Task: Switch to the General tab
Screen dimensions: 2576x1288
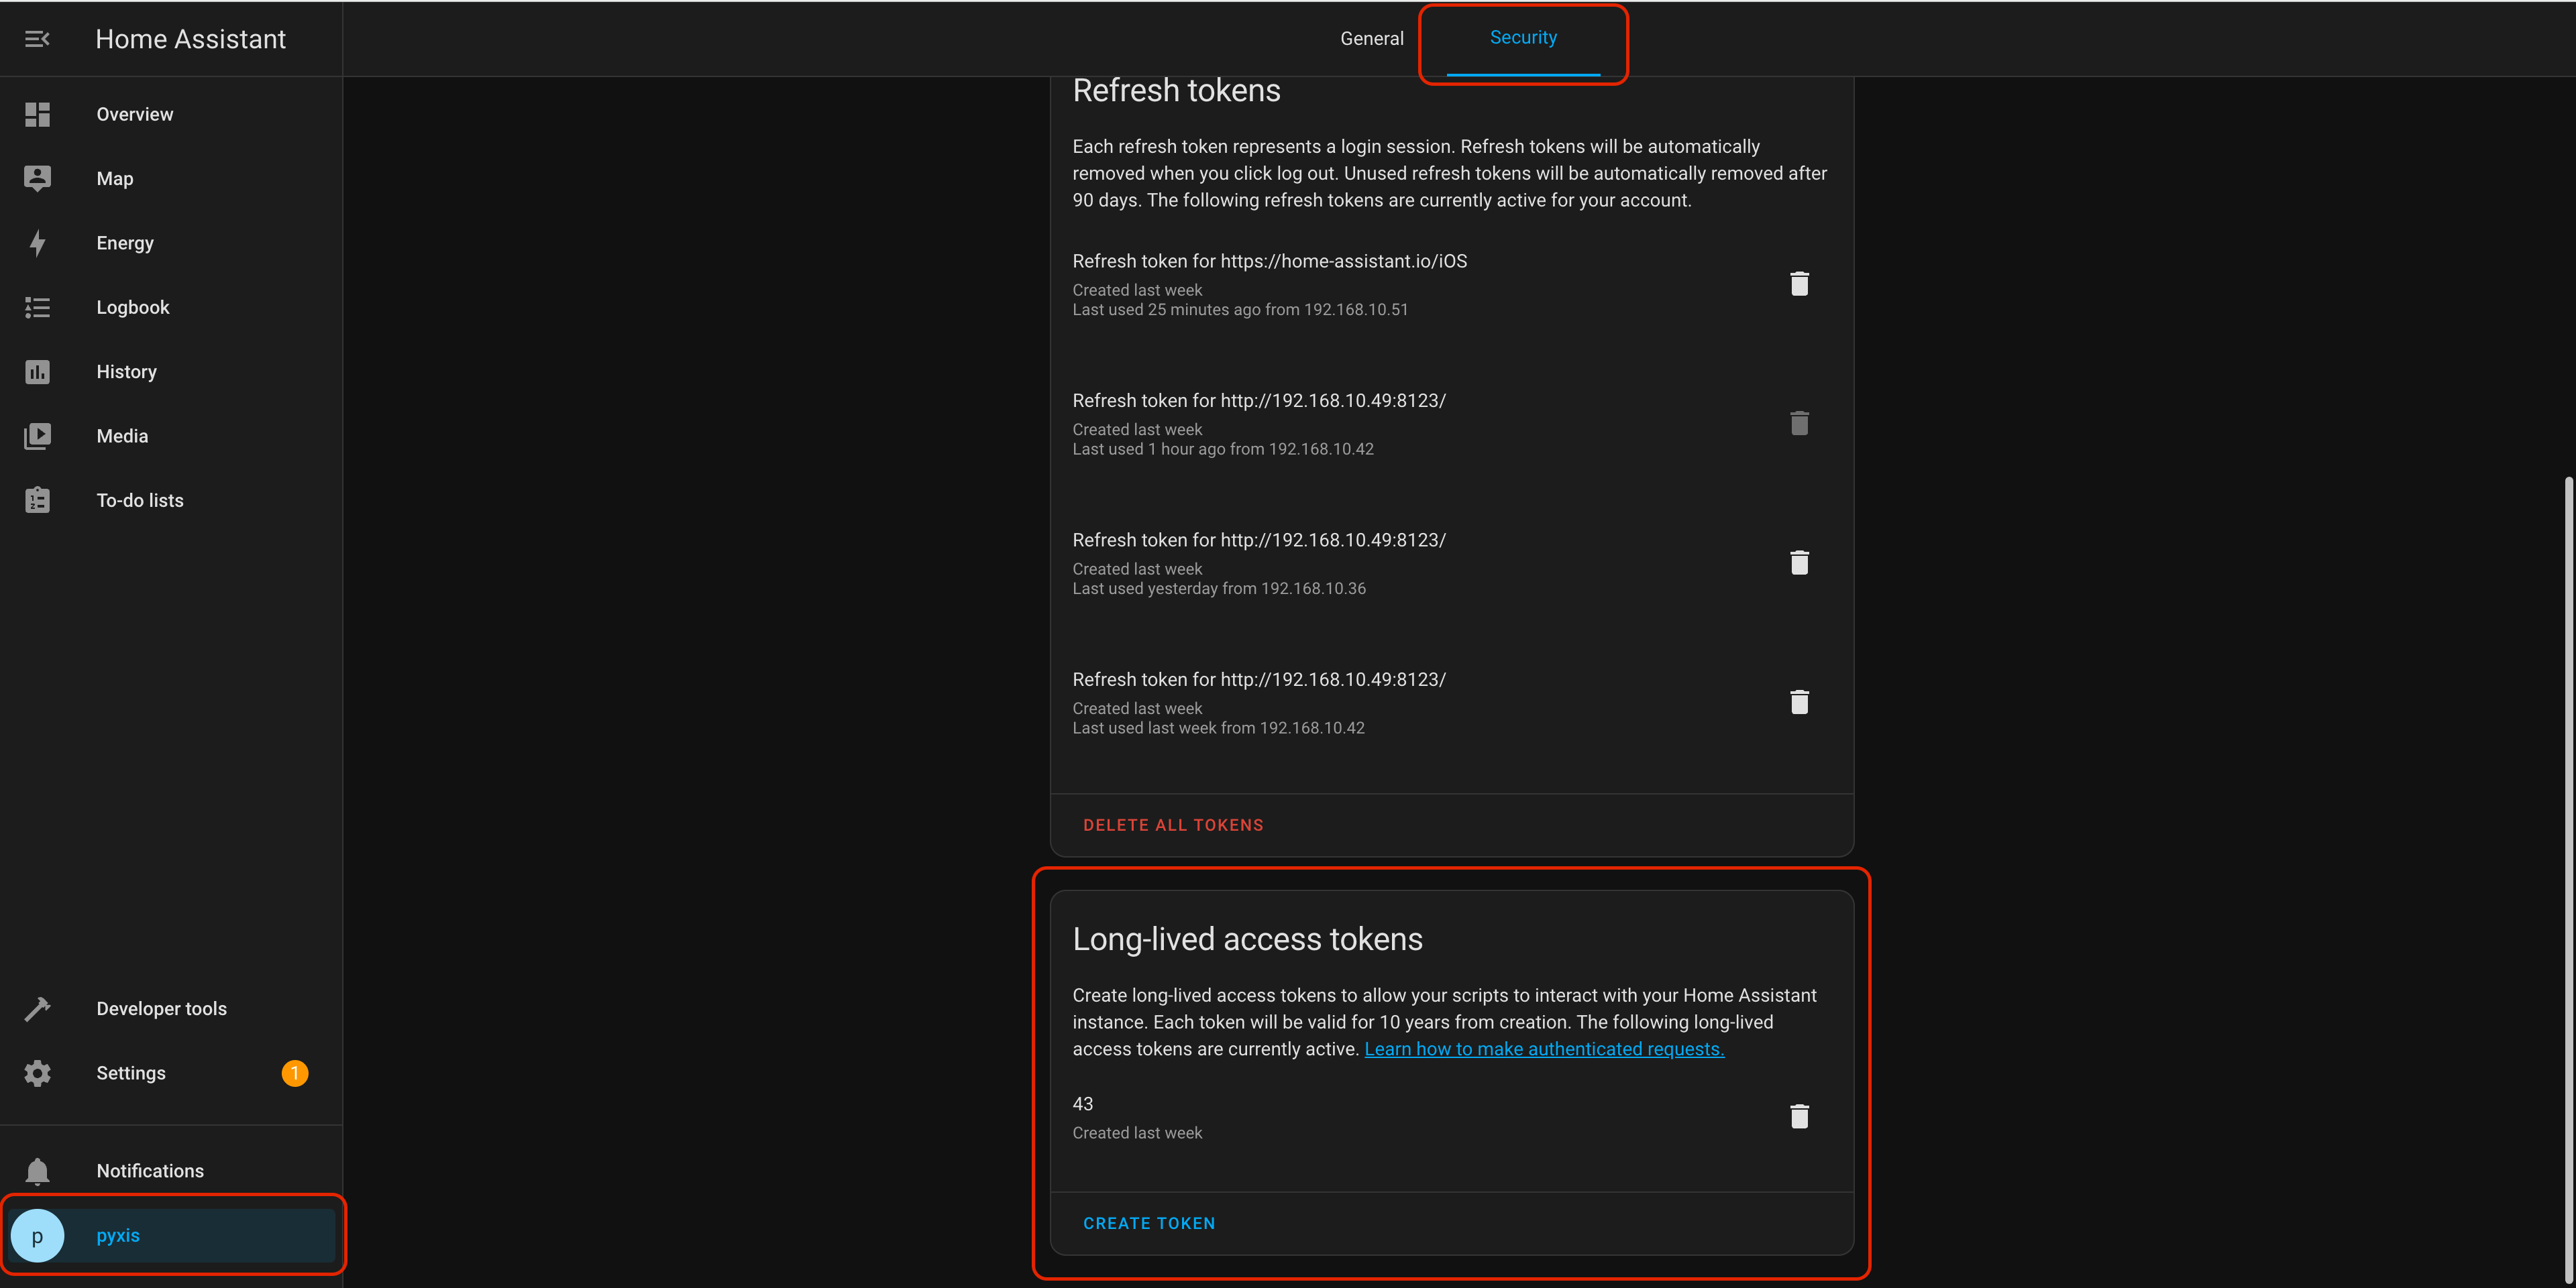Action: 1371,39
